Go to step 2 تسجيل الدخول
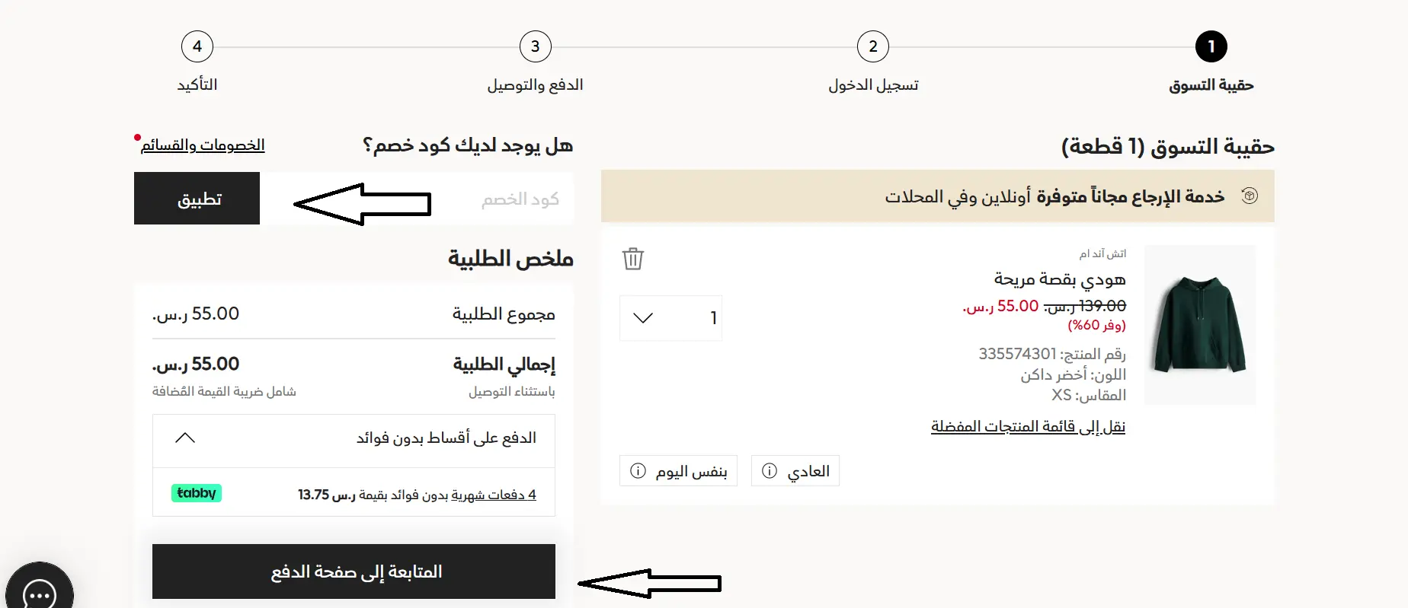The height and width of the screenshot is (608, 1408). click(x=873, y=46)
